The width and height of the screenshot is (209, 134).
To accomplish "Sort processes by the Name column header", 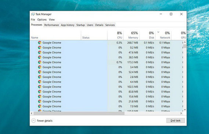I will (x=55, y=35).
